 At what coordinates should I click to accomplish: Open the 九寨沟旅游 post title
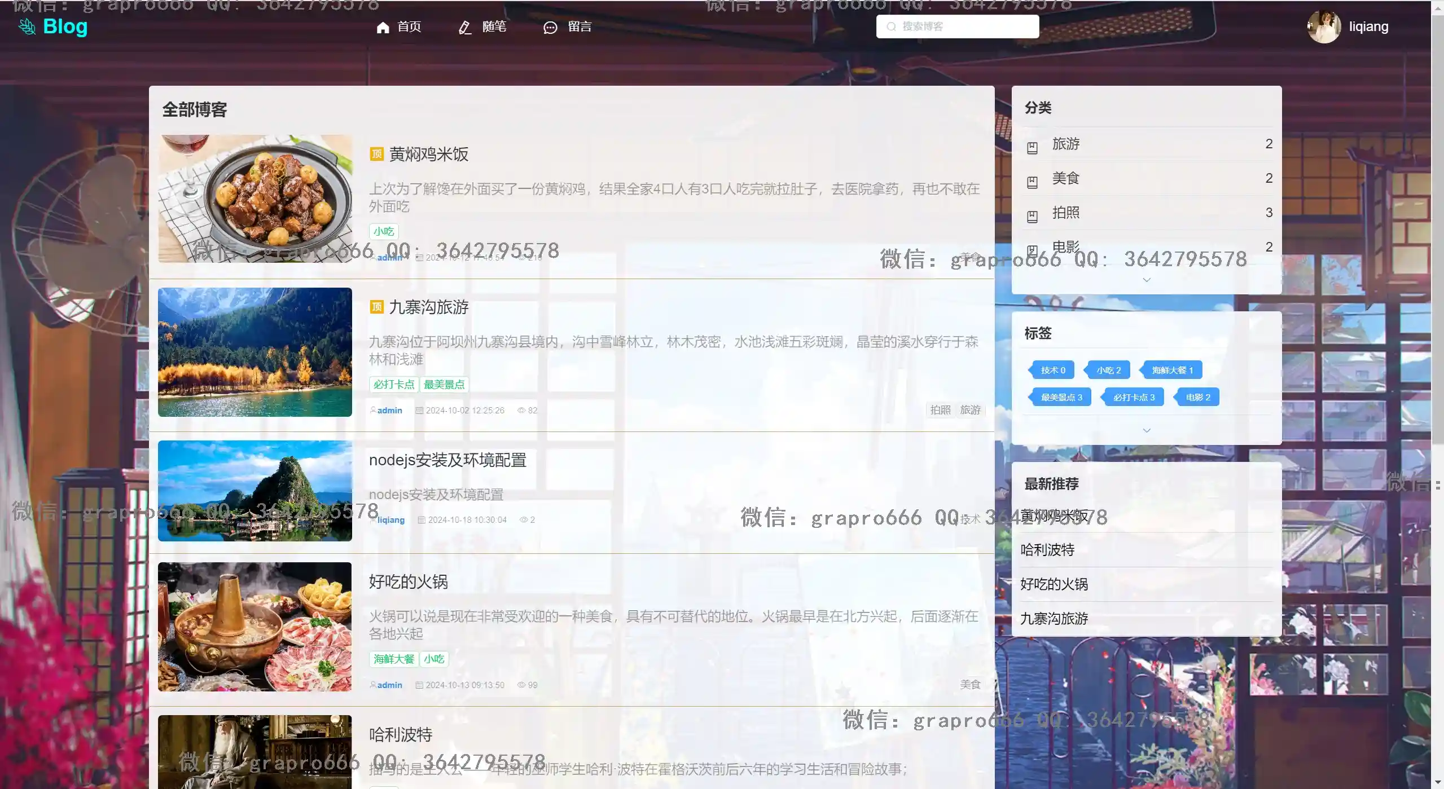click(429, 307)
